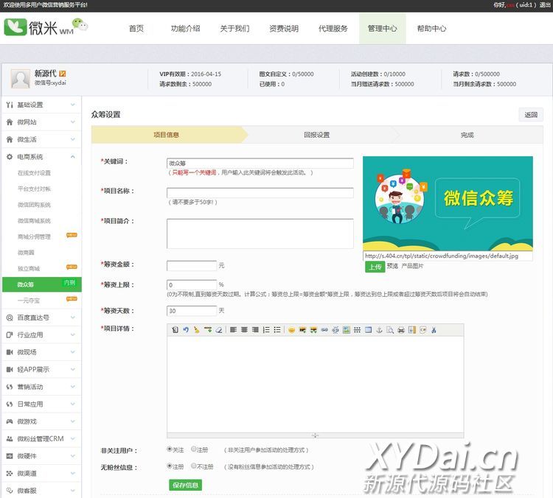Expand the 微粉丝管理CRM sidebar section

(41, 439)
